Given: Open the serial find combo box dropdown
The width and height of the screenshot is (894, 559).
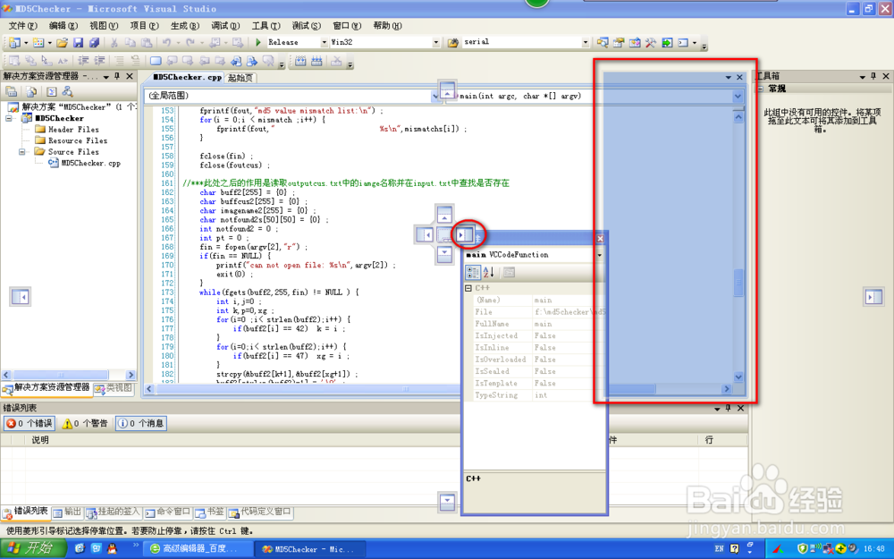Looking at the screenshot, I should [x=585, y=42].
